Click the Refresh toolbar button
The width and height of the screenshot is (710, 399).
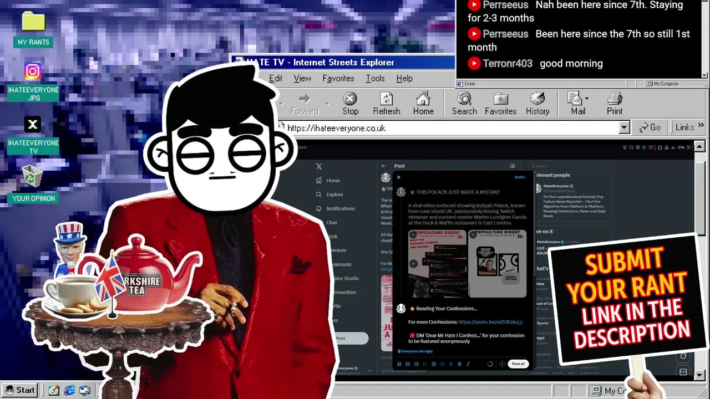coord(386,104)
